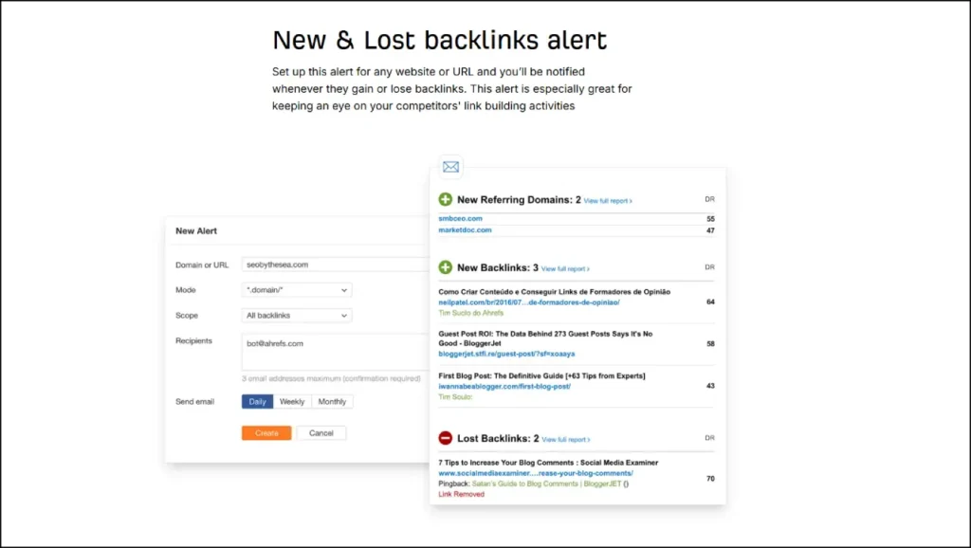Visit the marketdoc.com referring domain link

point(464,231)
